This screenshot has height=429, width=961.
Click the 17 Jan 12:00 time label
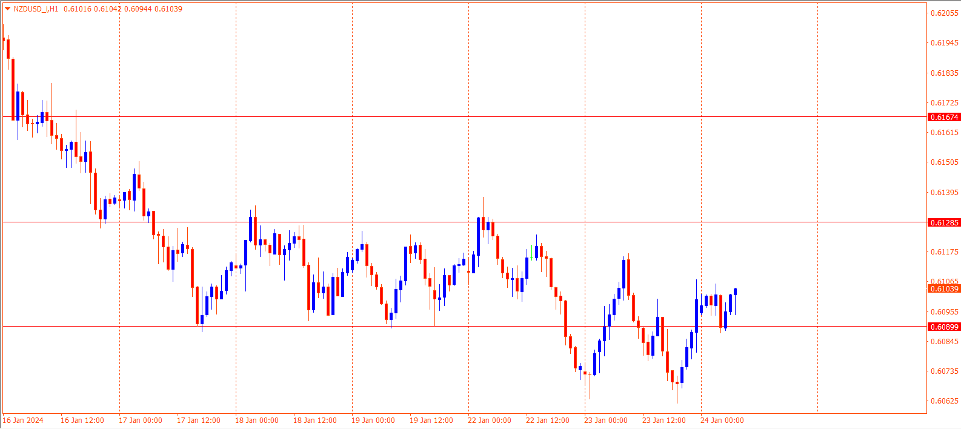[199, 420]
